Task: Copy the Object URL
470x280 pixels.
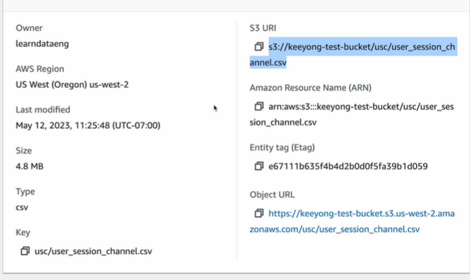Action: tap(259, 214)
